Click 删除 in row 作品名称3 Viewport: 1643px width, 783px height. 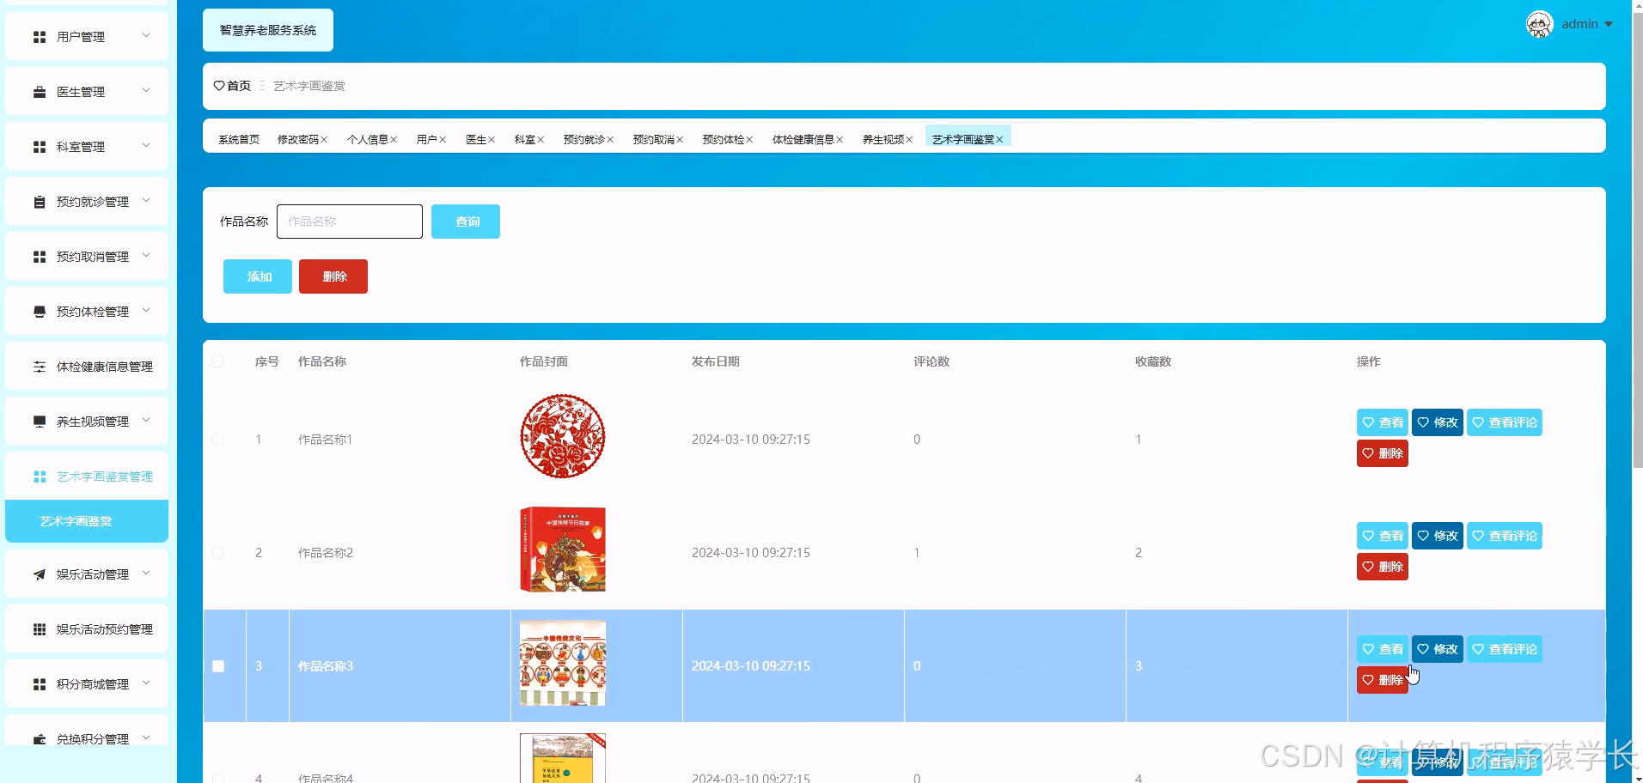click(x=1383, y=680)
